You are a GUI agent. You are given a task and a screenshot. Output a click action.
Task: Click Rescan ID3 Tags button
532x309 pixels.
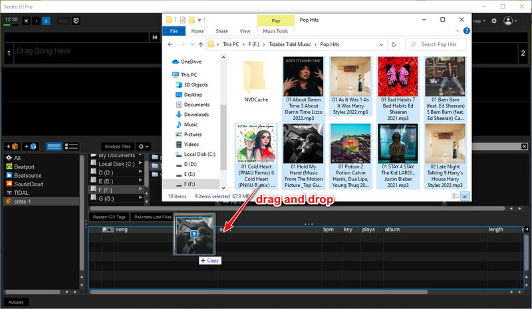coord(109,217)
